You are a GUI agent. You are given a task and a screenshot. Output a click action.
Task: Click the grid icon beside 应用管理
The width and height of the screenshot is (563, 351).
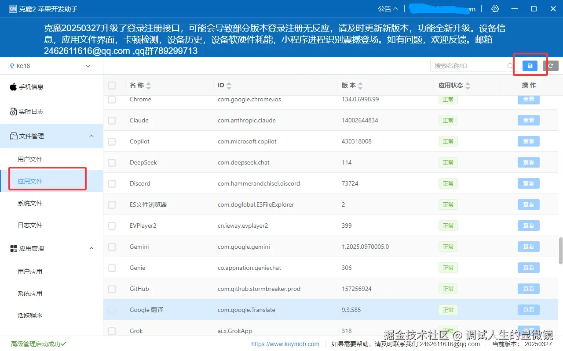(x=14, y=248)
